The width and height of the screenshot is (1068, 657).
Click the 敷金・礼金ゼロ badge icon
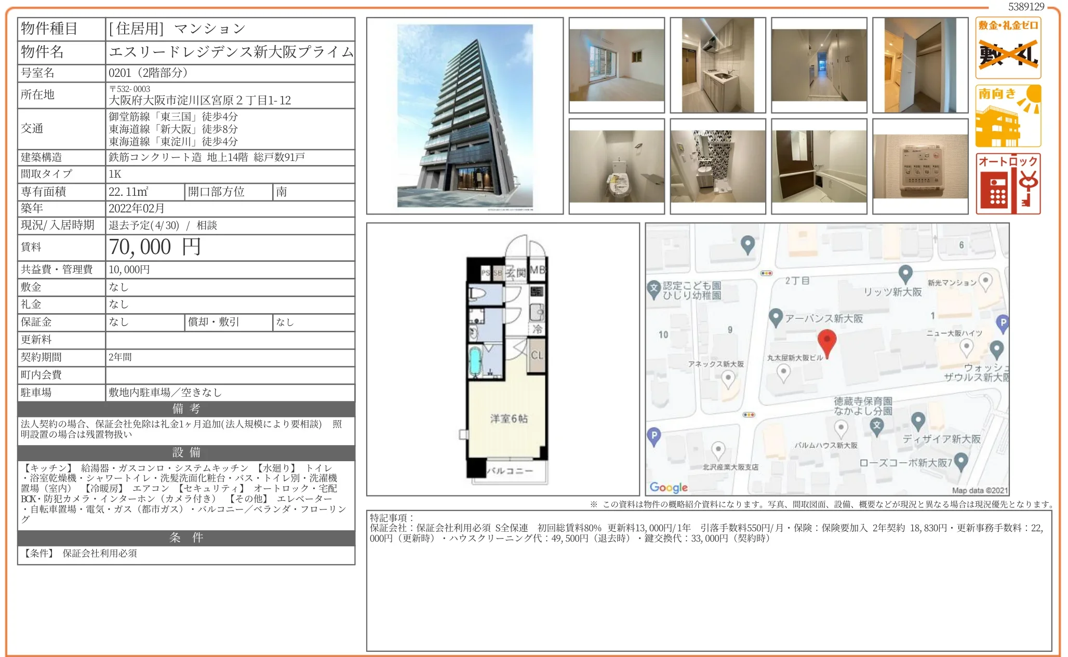click(x=1008, y=48)
